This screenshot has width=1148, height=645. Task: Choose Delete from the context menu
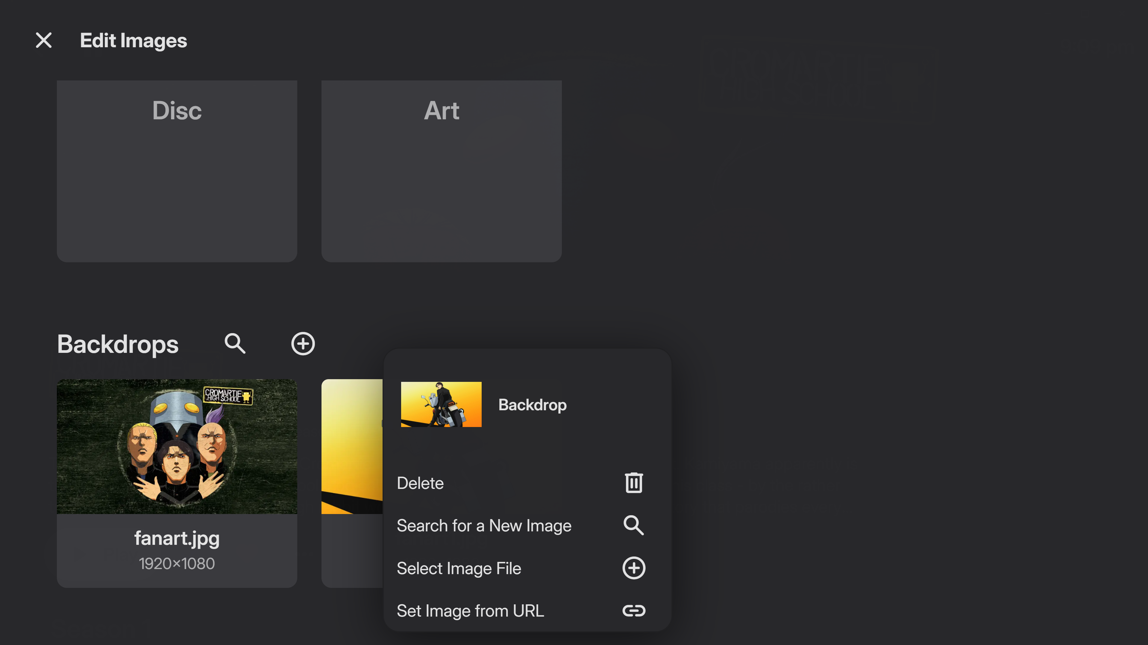tap(420, 483)
